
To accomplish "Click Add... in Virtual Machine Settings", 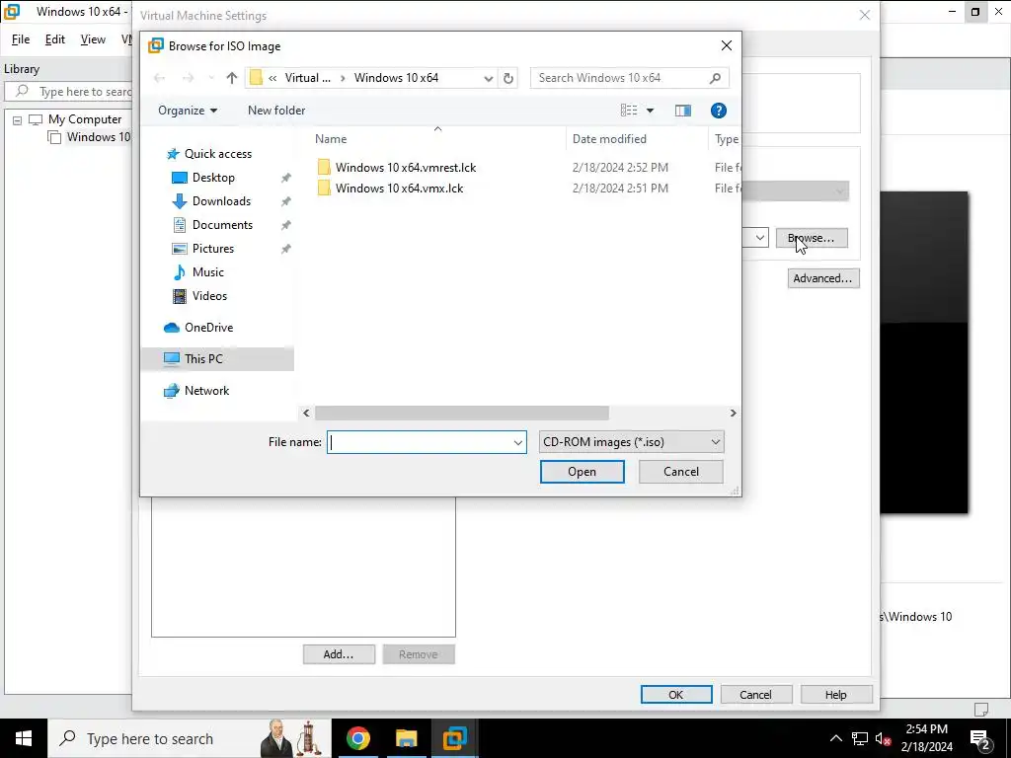I will pyautogui.click(x=339, y=654).
